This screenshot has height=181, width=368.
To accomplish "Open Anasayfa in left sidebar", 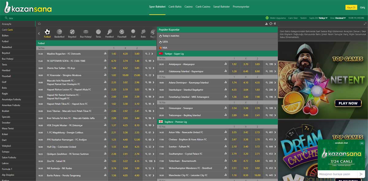I will 17,24.
